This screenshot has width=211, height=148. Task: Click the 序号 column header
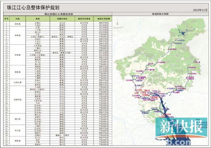[x=7, y=19]
